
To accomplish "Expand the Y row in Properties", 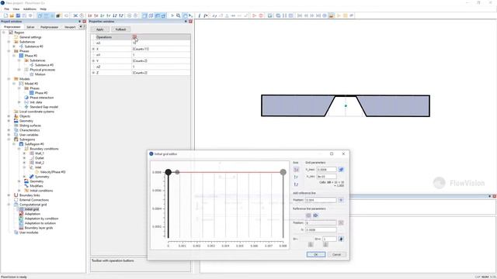I will [93, 60].
